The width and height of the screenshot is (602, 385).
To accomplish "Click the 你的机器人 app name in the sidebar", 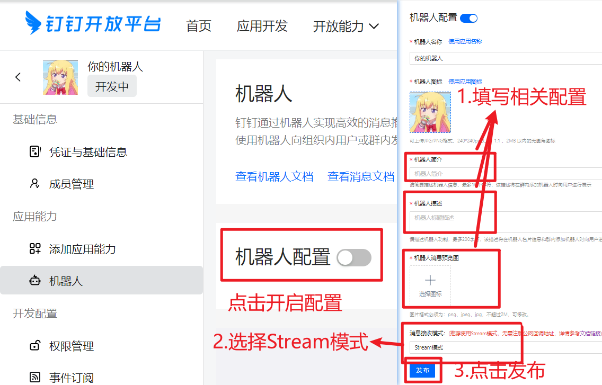I will (x=115, y=67).
